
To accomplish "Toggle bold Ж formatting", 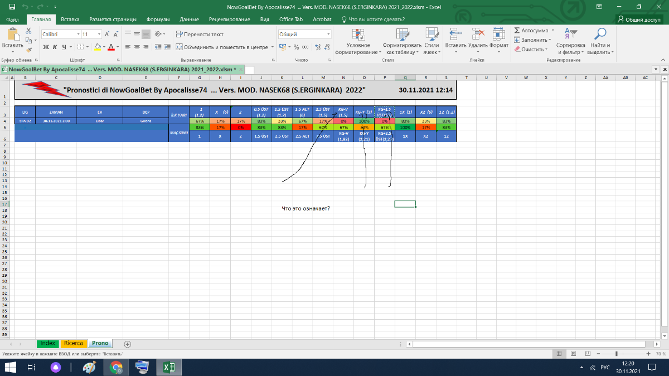I will tap(45, 47).
